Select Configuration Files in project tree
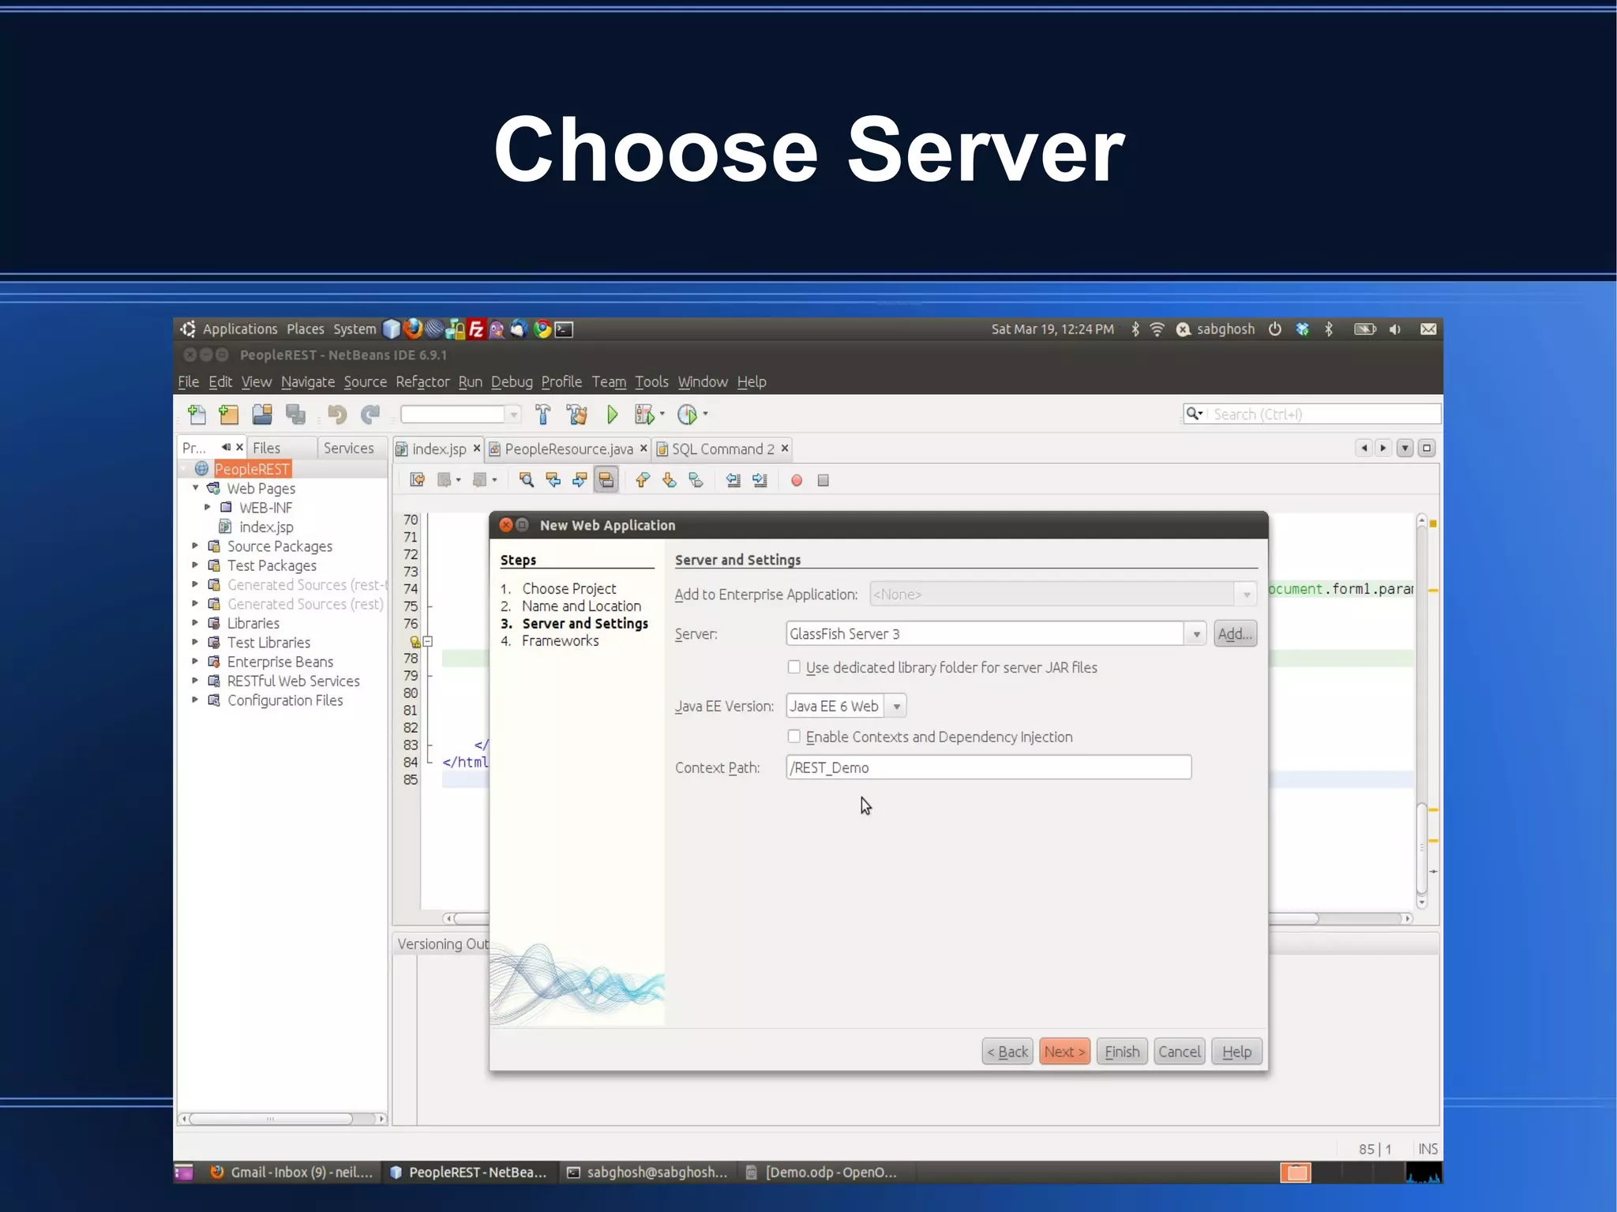This screenshot has width=1617, height=1212. 284,700
